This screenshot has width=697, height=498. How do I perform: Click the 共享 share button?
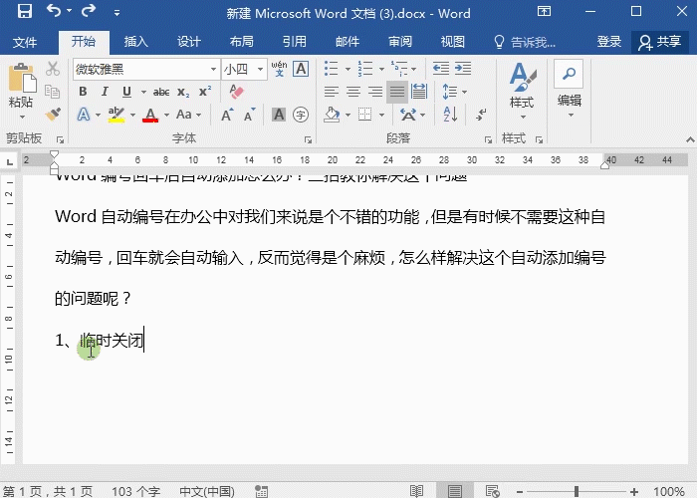coord(660,42)
